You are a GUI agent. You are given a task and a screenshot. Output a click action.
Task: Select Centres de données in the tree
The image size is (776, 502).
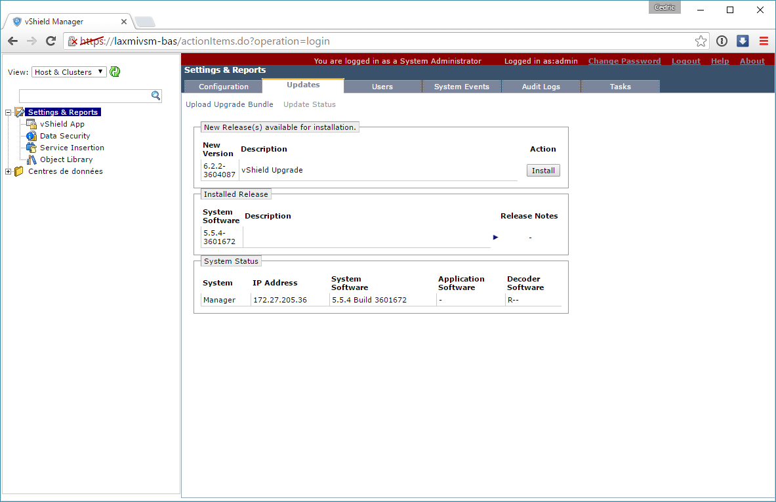coord(66,171)
